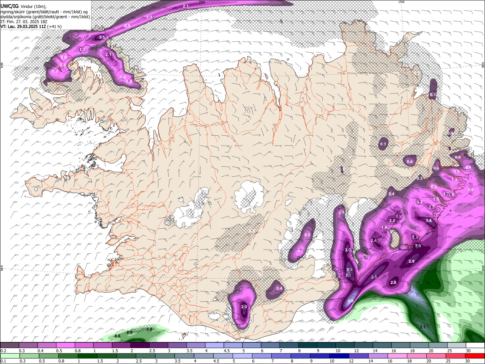
Task: Click the 1.3 value on the pink band
Action: pos(82,50)
